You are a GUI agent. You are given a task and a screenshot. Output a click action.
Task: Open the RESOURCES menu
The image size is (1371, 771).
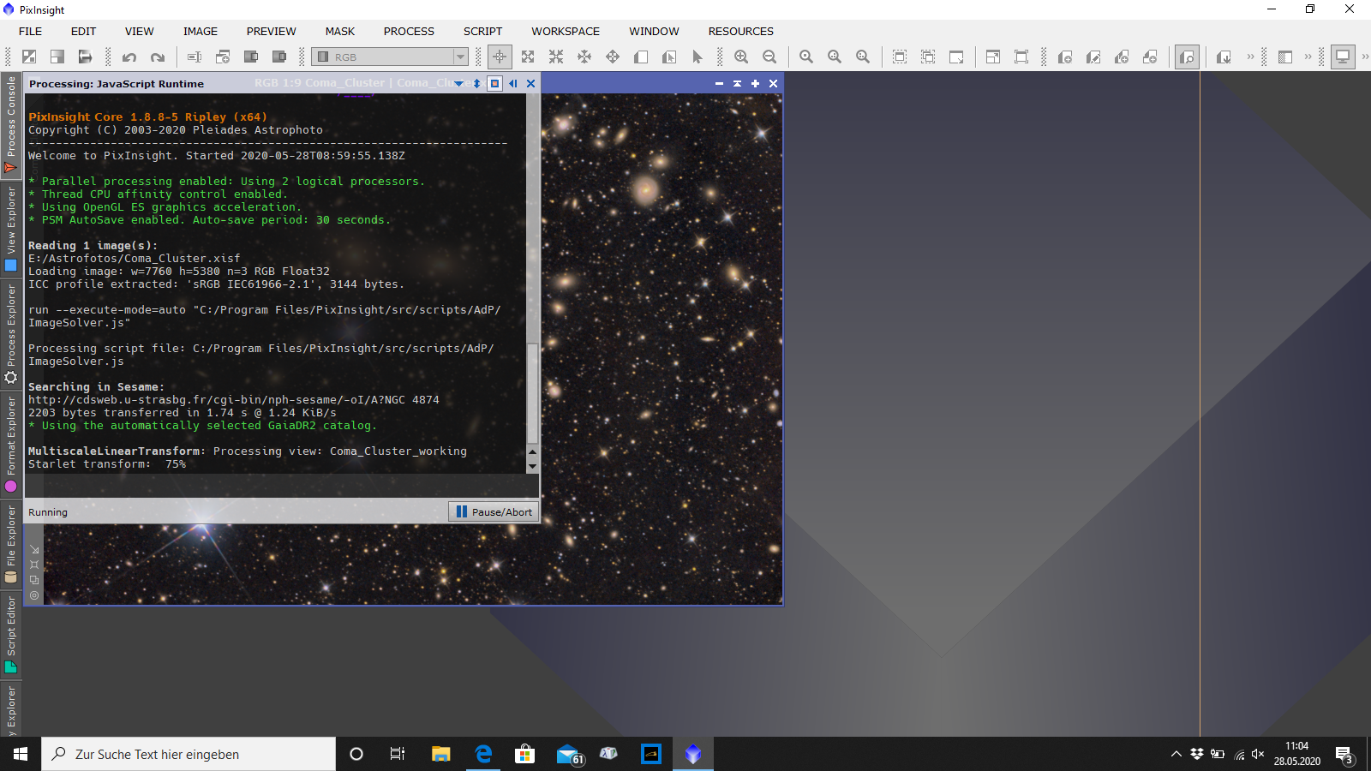(x=740, y=31)
